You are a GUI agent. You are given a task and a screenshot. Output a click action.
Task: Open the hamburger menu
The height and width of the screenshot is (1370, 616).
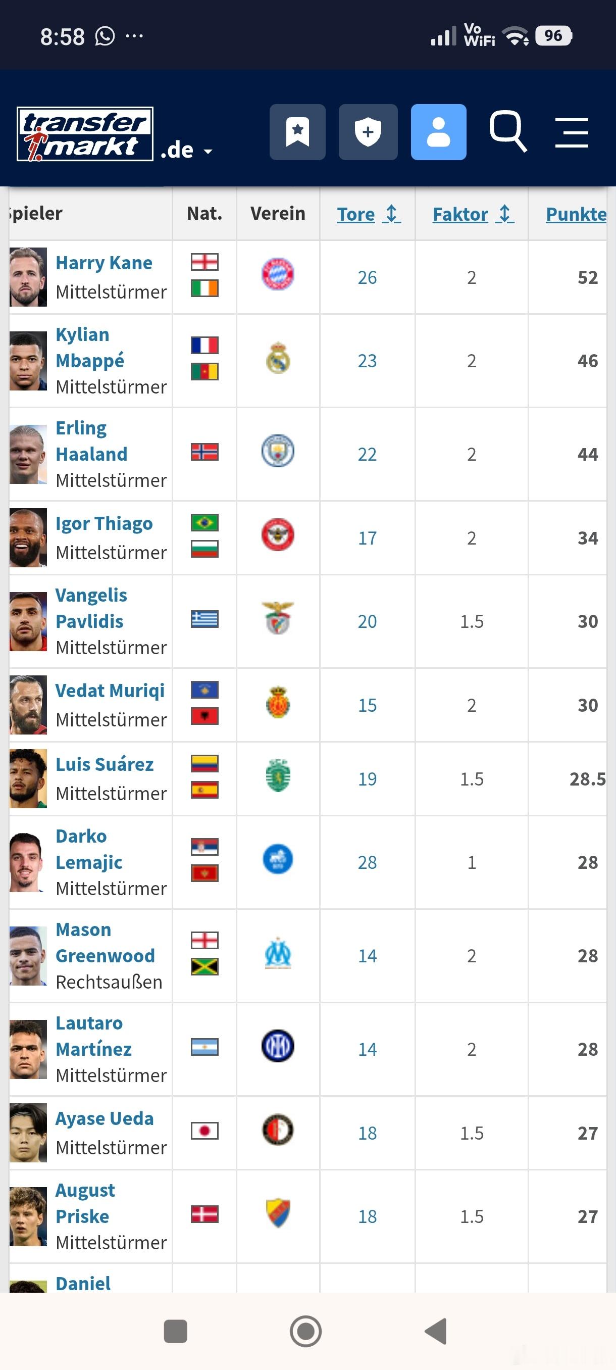pos(572,132)
